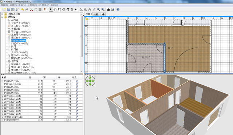
Task: Open a home file using the Open icon
Action: (x=8, y=9)
